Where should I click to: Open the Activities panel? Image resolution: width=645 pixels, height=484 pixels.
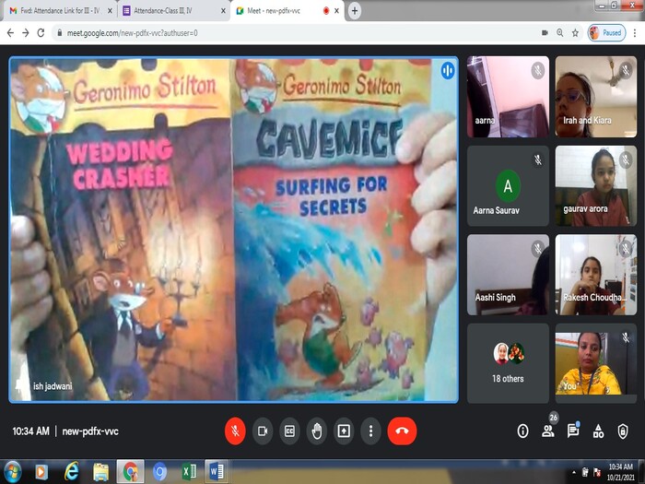598,431
